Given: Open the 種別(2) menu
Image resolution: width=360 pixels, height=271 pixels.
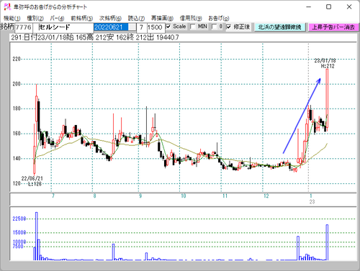Looking at the screenshot, I should coord(35,18).
